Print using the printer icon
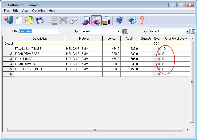The width and height of the screenshot is (197, 140). pyautogui.click(x=132, y=20)
